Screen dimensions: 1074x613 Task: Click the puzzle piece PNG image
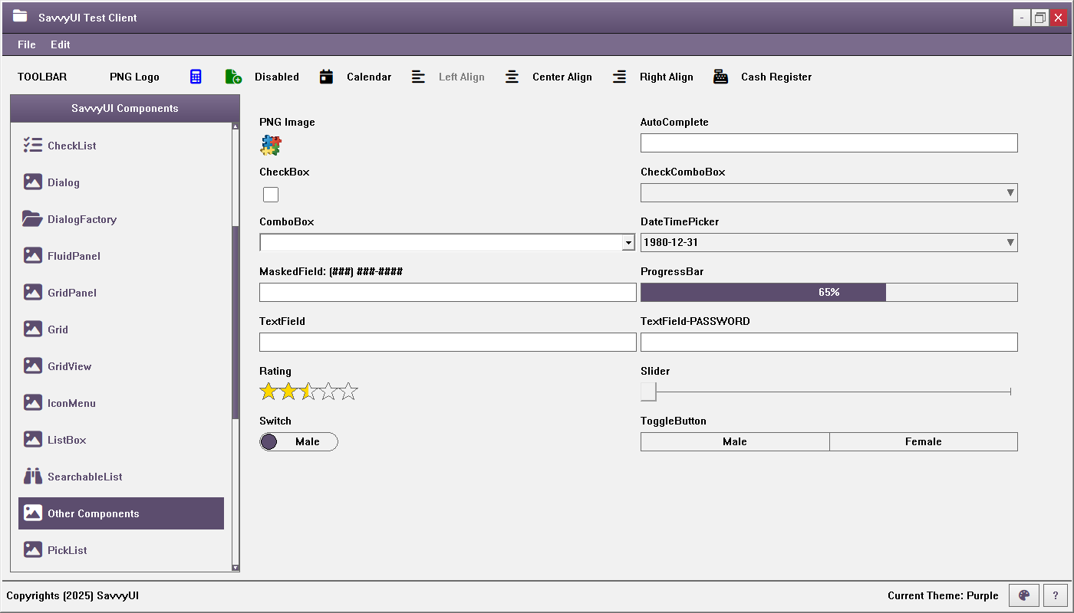(x=271, y=146)
